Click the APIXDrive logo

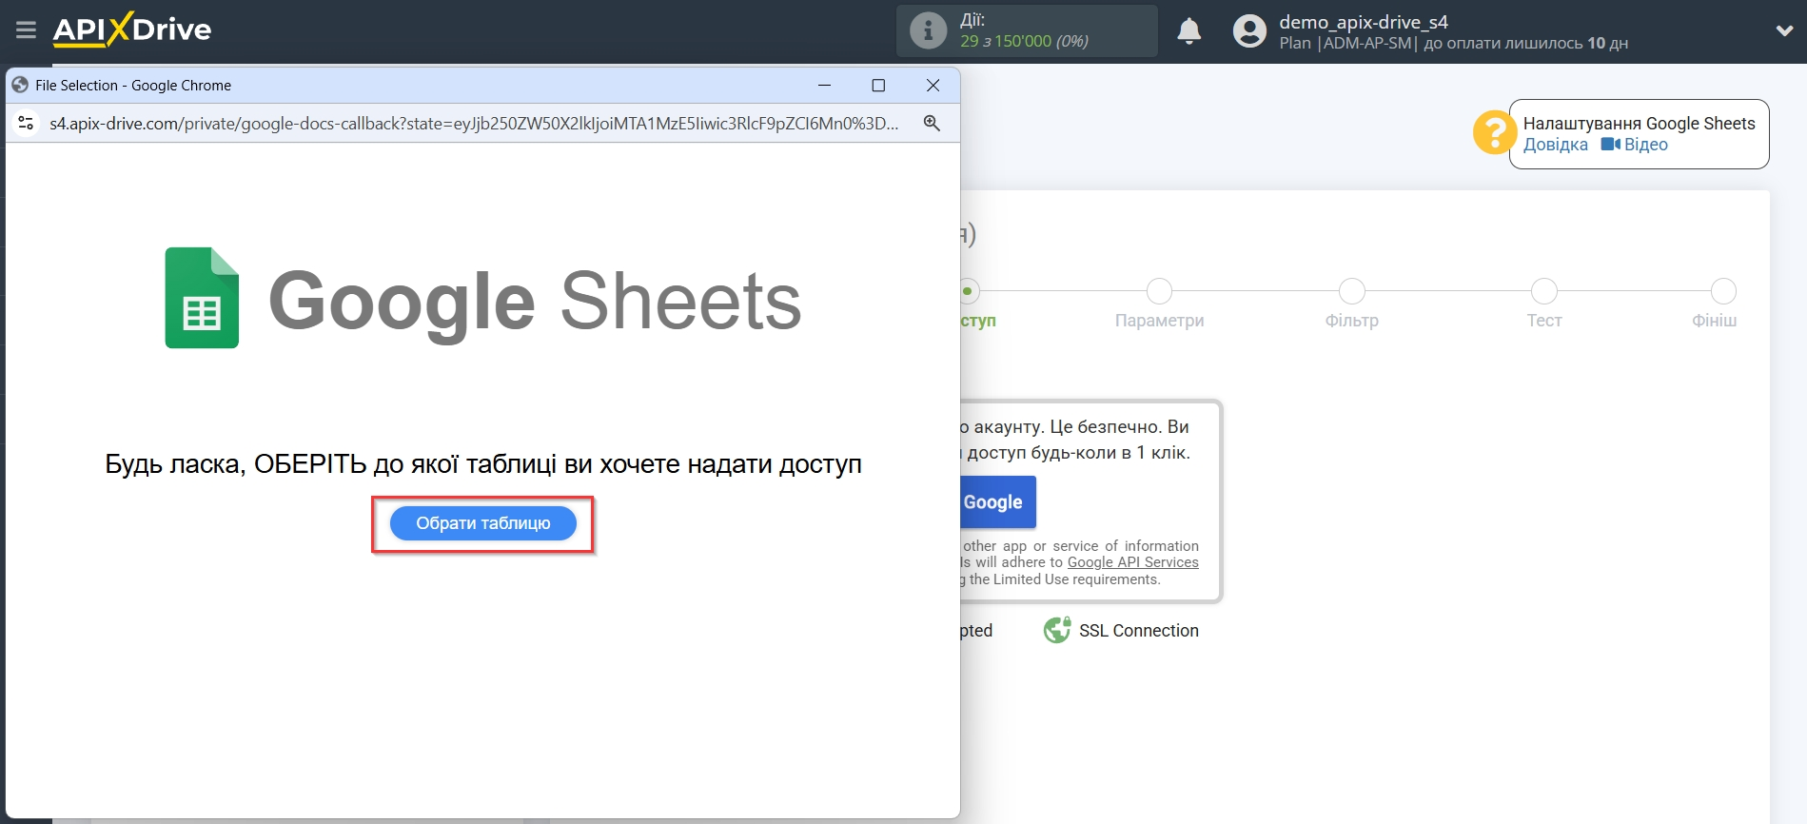[132, 29]
